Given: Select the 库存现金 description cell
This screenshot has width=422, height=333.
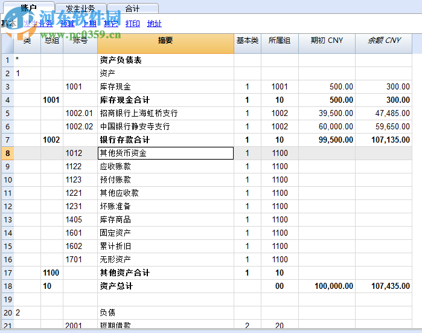Looking at the screenshot, I should (x=165, y=87).
